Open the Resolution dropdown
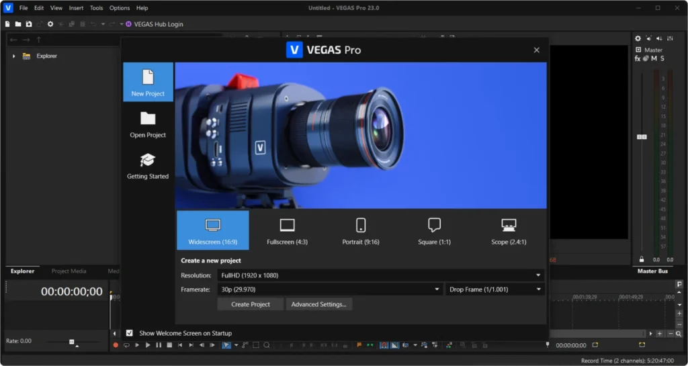Image resolution: width=688 pixels, height=366 pixels. (381, 275)
